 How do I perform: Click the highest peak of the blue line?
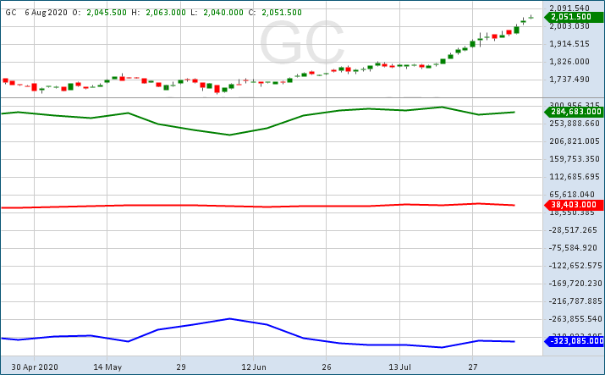[229, 318]
